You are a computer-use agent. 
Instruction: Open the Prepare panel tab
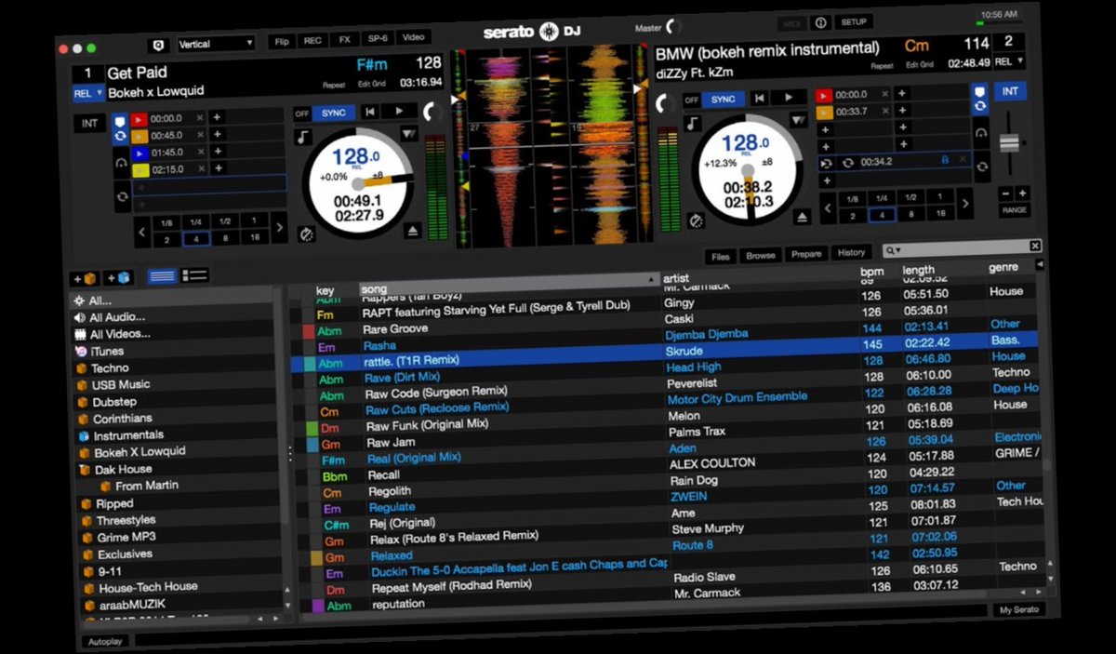pos(806,254)
